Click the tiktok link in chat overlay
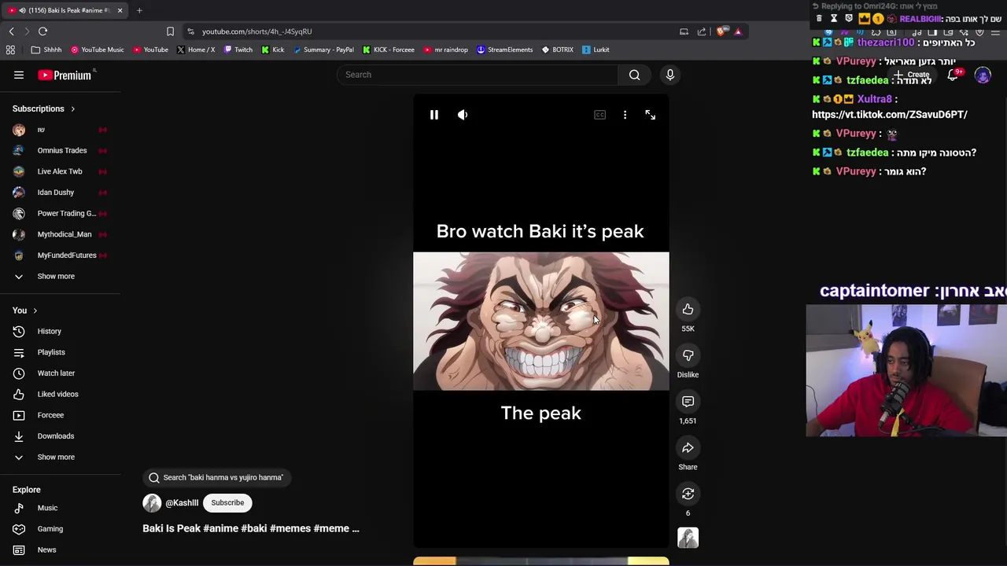 [x=890, y=115]
